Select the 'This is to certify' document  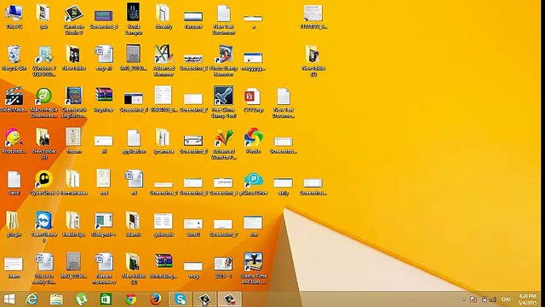coord(44,269)
